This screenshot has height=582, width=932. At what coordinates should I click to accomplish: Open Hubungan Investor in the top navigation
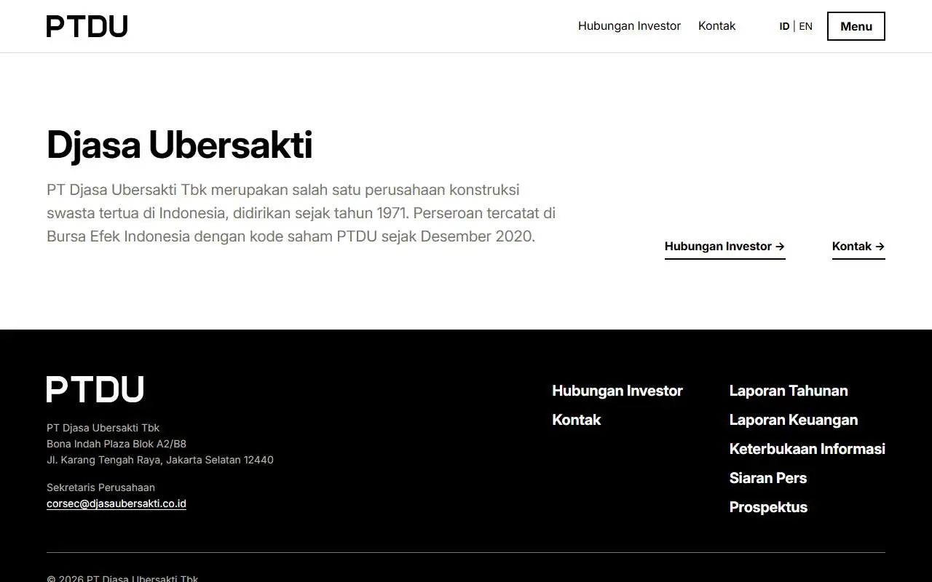[x=629, y=26]
